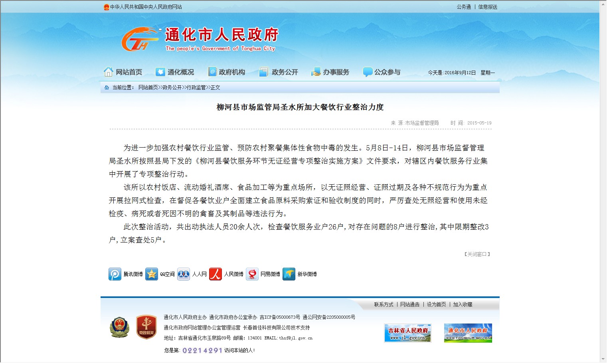Select 政务公开 in the navigation bar
Image resolution: width=607 pixels, height=363 pixels.
(279, 72)
